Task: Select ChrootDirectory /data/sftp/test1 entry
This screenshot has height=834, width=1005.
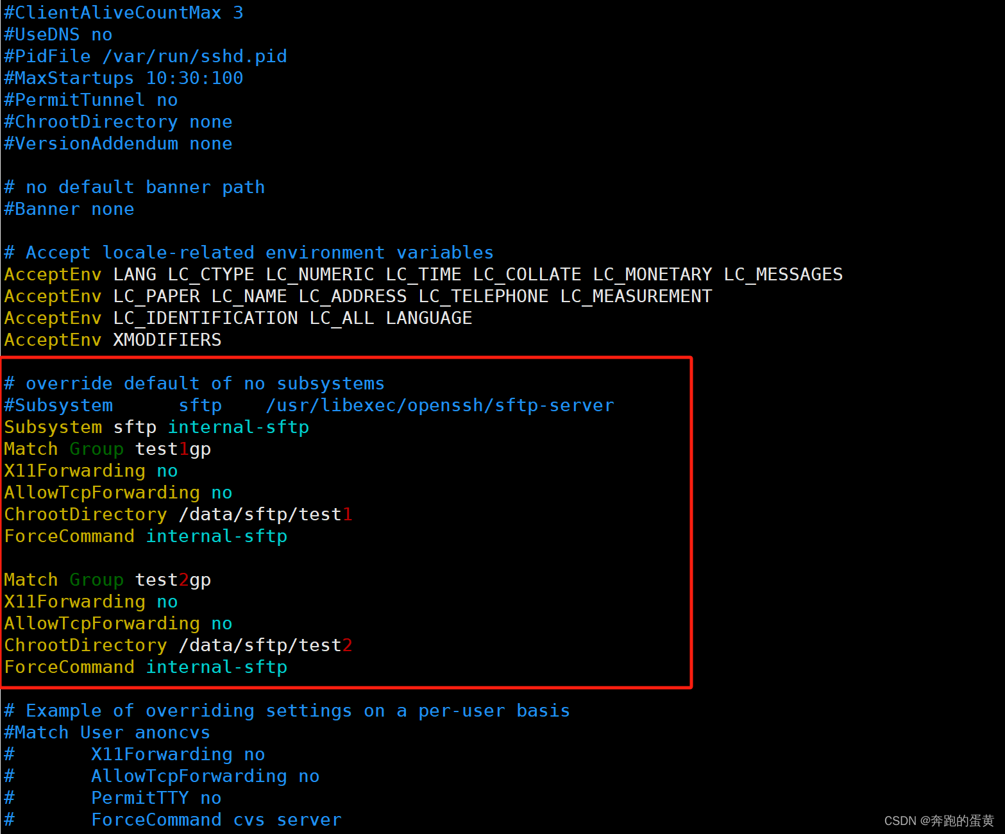Action: point(177,514)
